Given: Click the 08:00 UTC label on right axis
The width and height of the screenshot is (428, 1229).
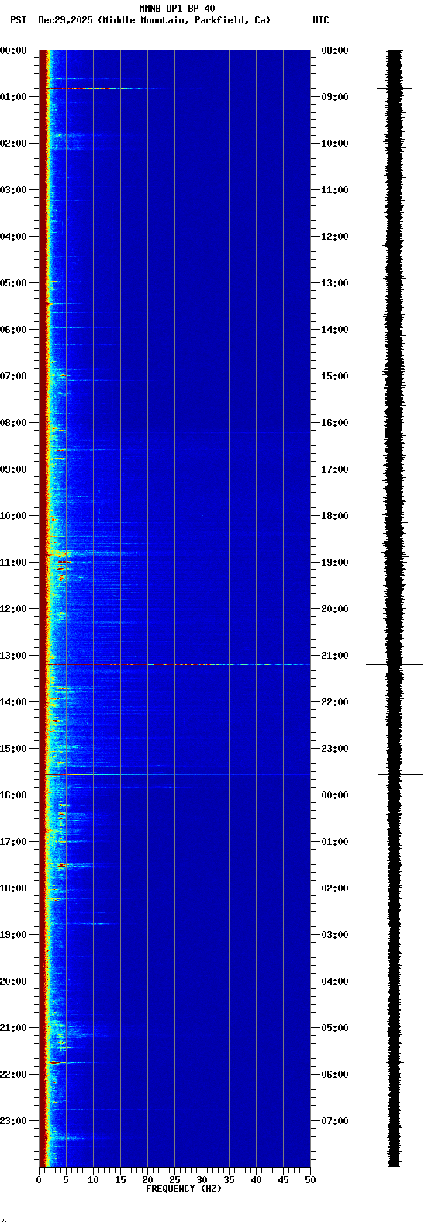Looking at the screenshot, I should [335, 50].
